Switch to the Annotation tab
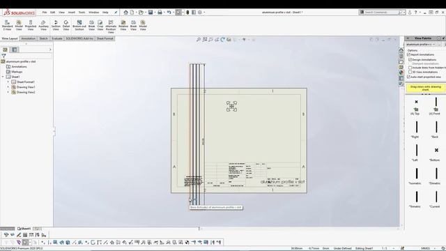This screenshot has height=251, width=446. [x=28, y=38]
